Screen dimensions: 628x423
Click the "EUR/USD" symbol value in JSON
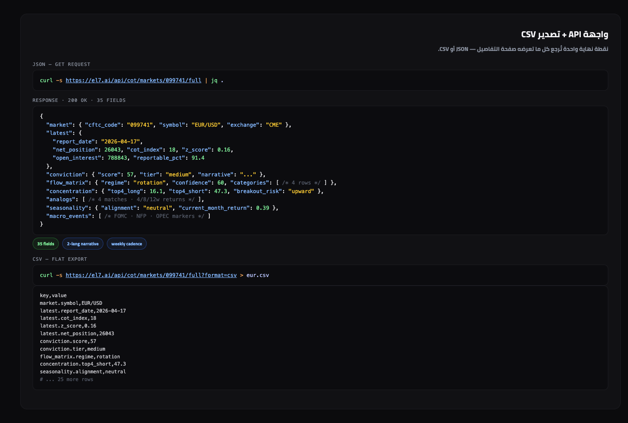[206, 125]
